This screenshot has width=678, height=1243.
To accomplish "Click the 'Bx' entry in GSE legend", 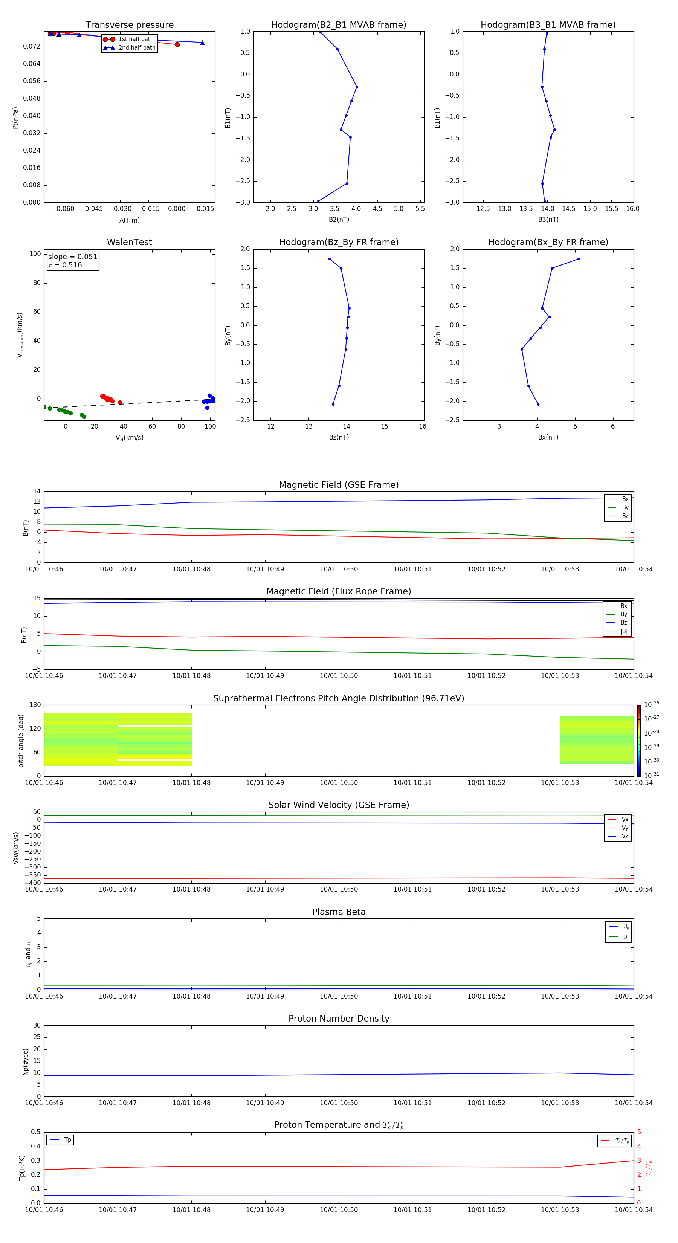I will click(618, 499).
